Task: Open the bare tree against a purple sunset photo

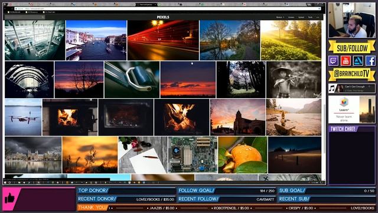Action: (x=79, y=79)
